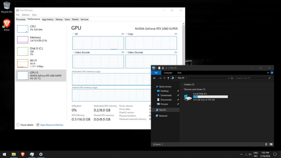Click the Search This PC input field
The width and height of the screenshot is (281, 158).
[251, 78]
